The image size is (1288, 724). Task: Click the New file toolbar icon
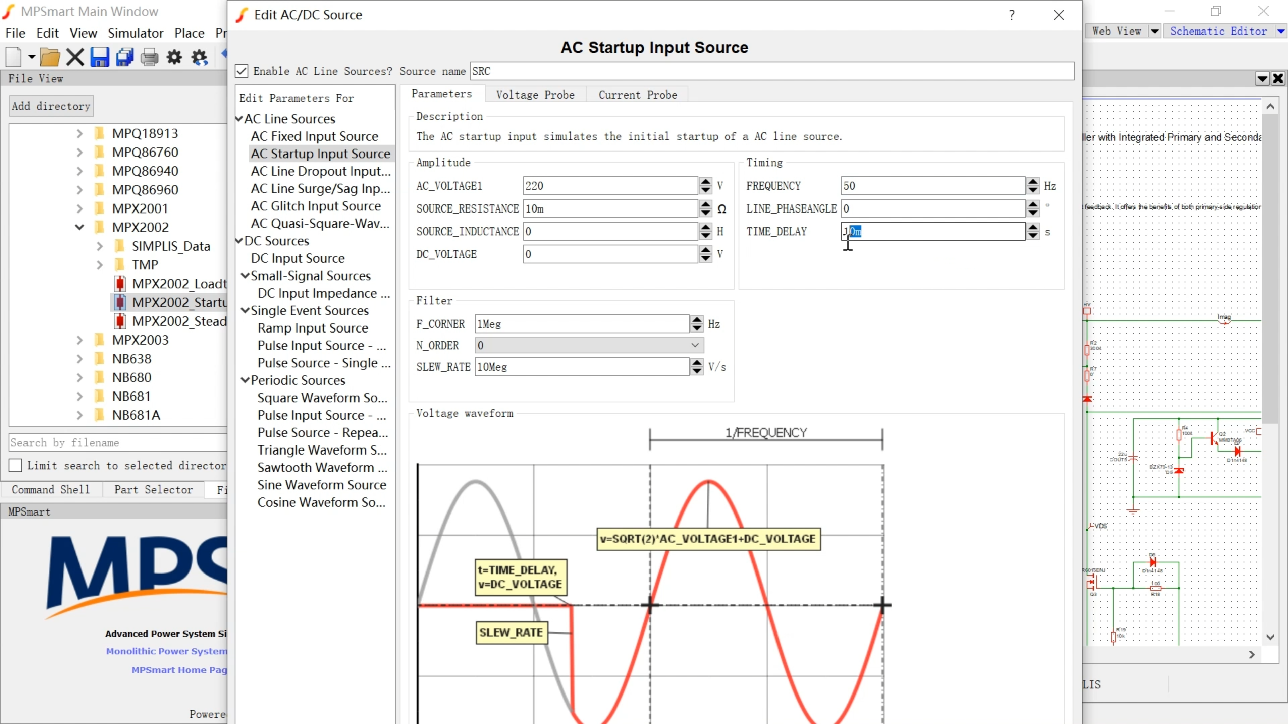[14, 57]
